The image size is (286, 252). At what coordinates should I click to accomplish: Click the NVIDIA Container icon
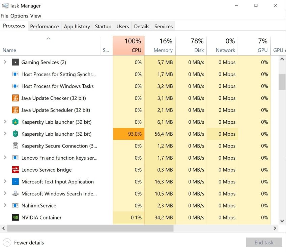(x=15, y=217)
